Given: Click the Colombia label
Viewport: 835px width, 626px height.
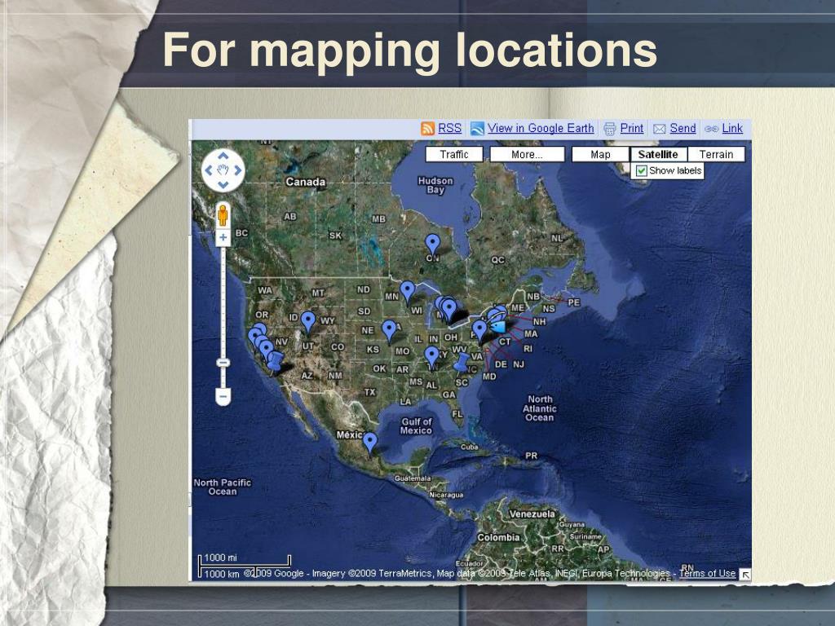Looking at the screenshot, I should (x=498, y=538).
